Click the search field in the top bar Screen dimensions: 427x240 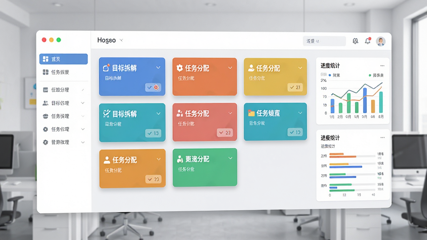point(324,41)
